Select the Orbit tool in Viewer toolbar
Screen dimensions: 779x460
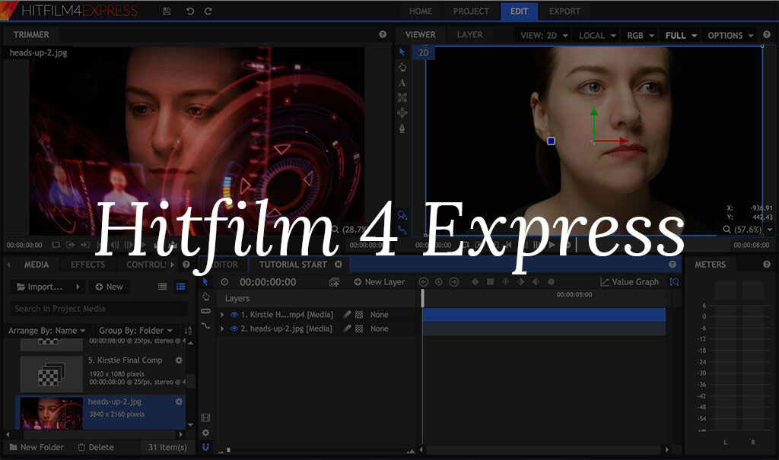tap(402, 113)
